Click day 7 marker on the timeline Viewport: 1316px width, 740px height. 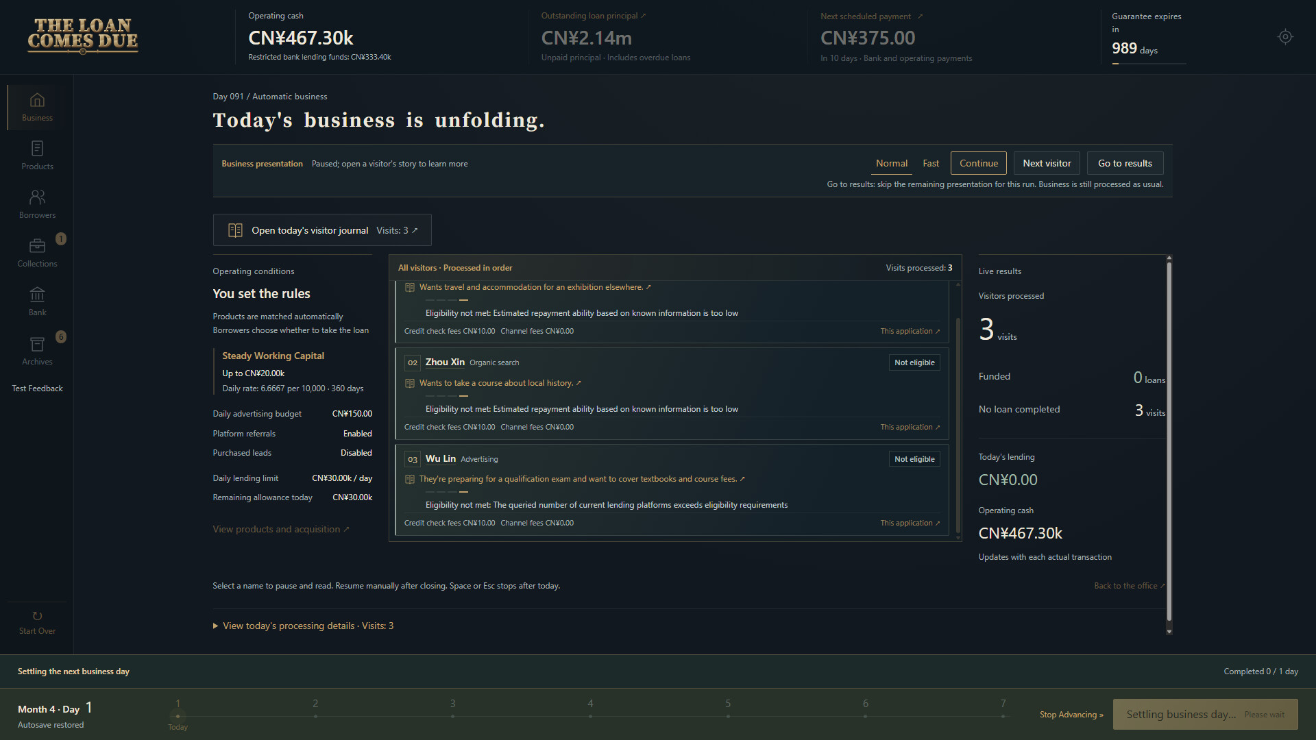[1003, 716]
